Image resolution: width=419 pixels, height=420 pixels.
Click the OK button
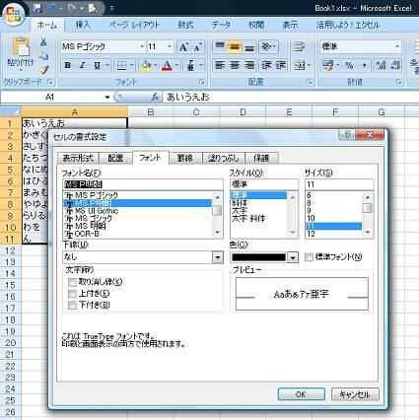point(301,394)
